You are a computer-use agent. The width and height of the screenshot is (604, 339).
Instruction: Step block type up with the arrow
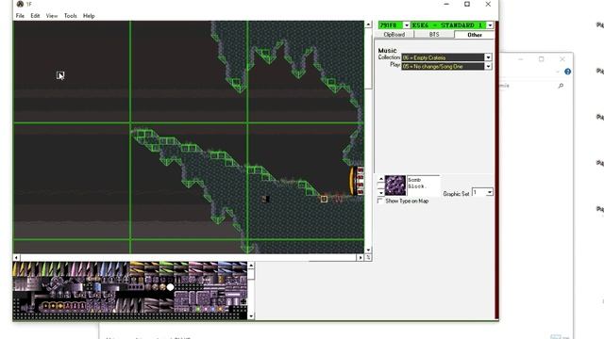click(380, 179)
